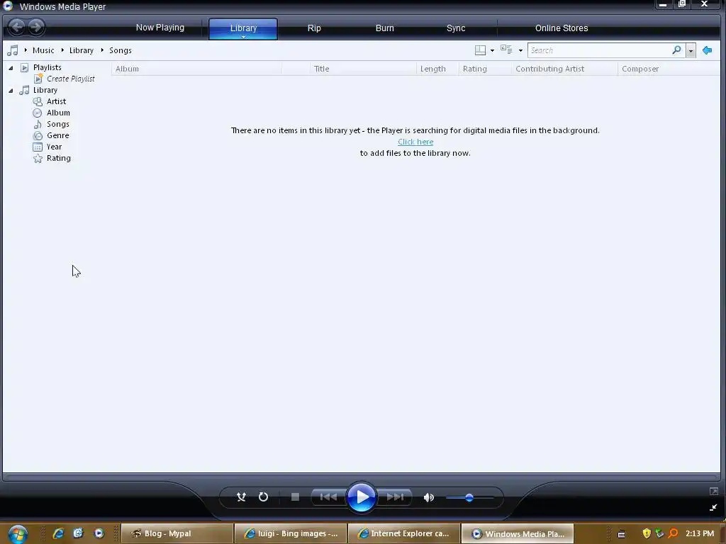726x544 pixels.
Task: Sort by the Composer column header
Action: 669,69
